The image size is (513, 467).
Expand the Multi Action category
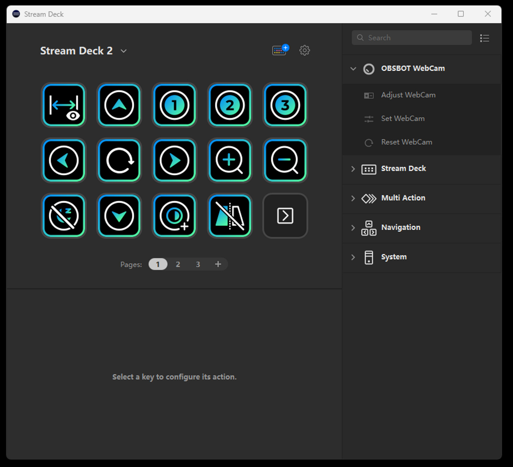(x=353, y=198)
